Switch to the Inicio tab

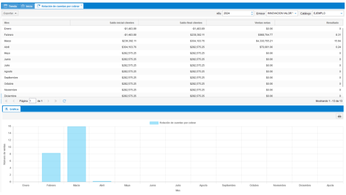(27, 6)
